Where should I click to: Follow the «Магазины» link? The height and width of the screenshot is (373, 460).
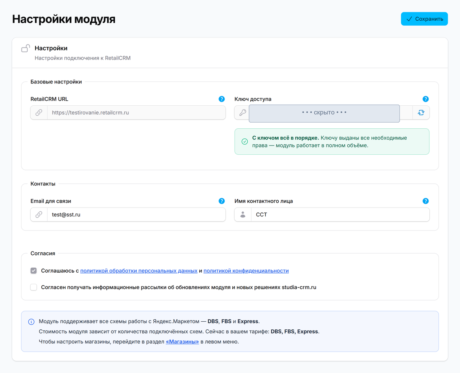182,342
